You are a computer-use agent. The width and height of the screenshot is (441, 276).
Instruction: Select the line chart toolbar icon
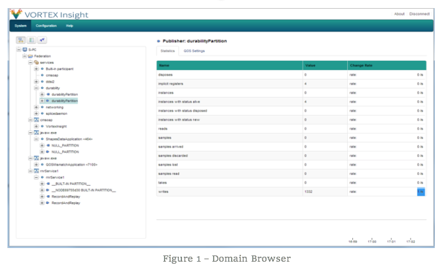[x=42, y=40]
